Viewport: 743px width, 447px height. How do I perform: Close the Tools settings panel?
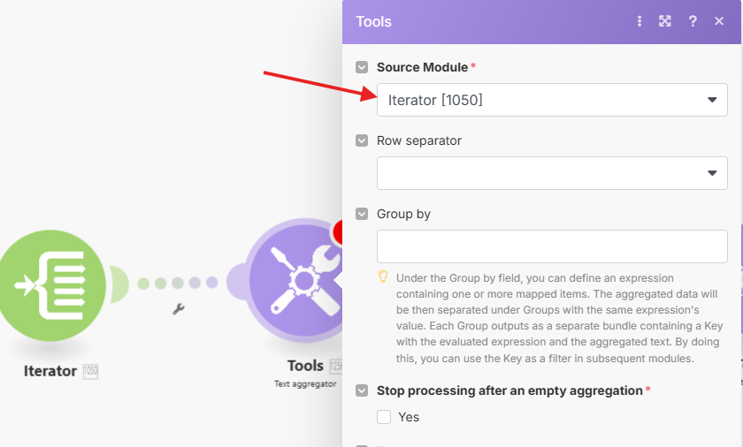point(719,21)
